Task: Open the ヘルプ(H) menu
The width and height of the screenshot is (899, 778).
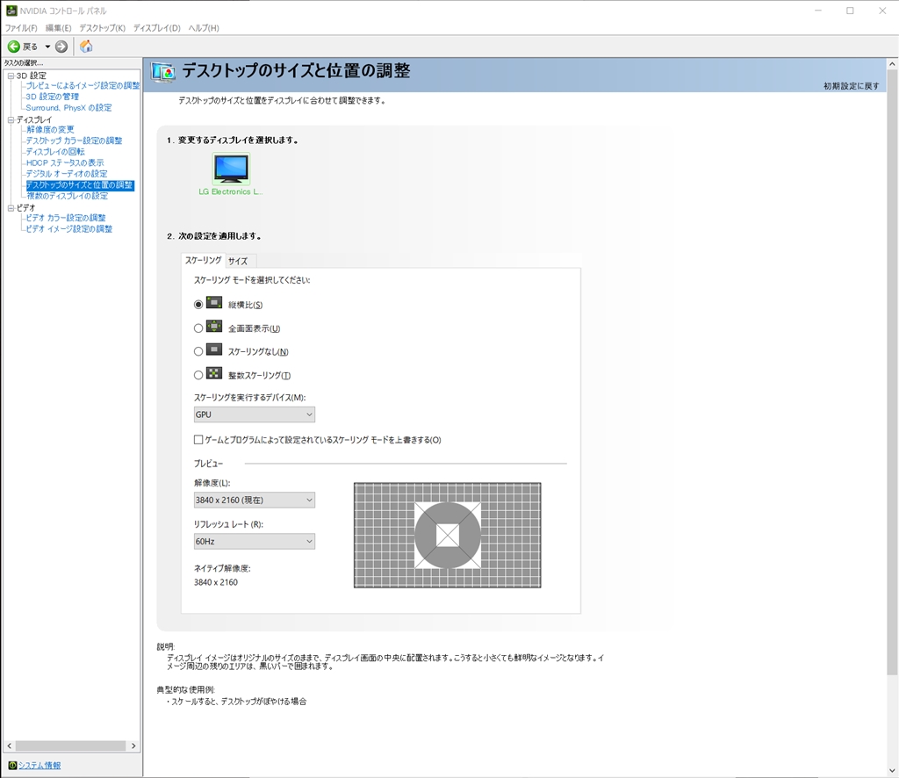Action: [x=204, y=28]
